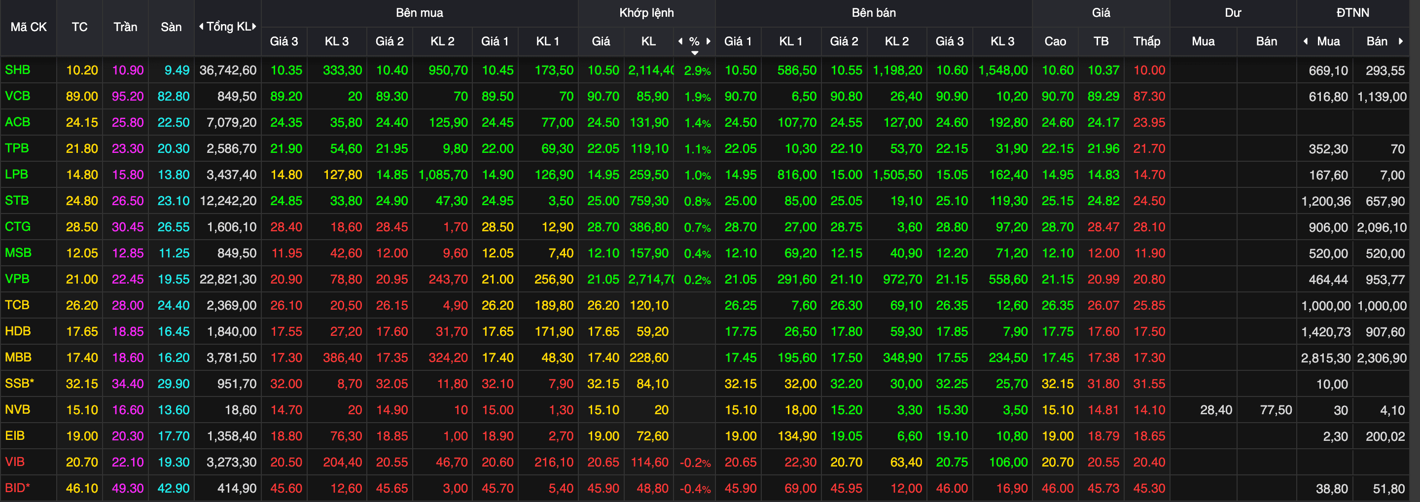This screenshot has width=1420, height=502.
Task: Click Giá 3 header under Bên mua
Action: point(284,41)
